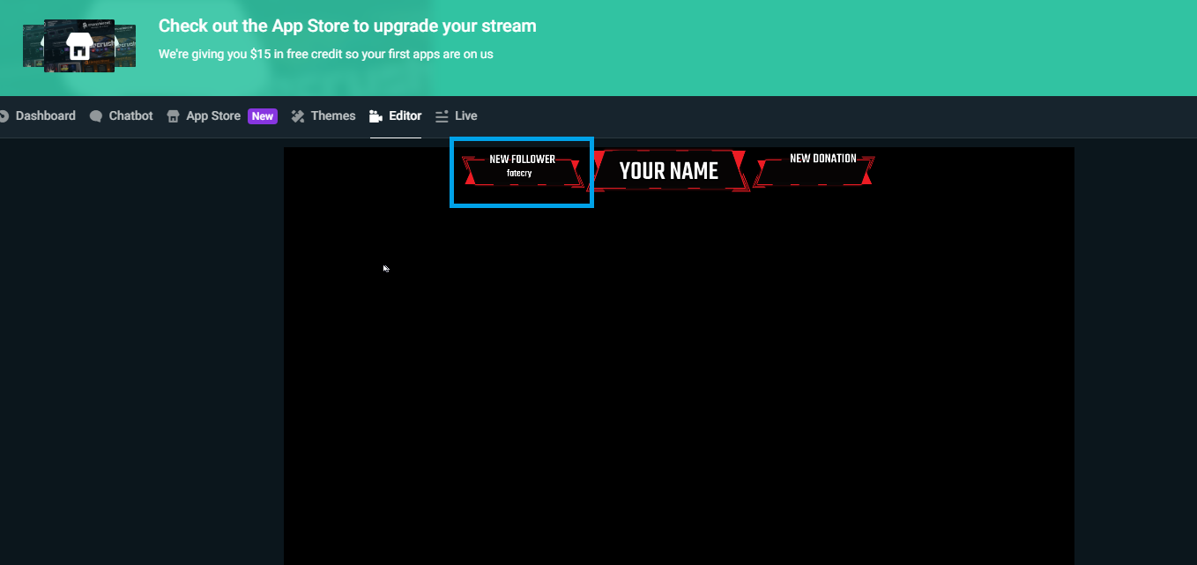Switch to the Live tab
Image resolution: width=1197 pixels, height=565 pixels.
tap(466, 116)
